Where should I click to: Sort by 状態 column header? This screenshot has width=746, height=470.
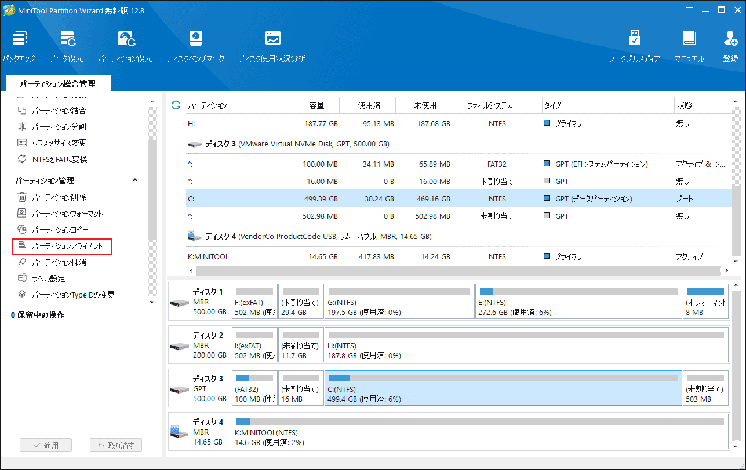684,105
